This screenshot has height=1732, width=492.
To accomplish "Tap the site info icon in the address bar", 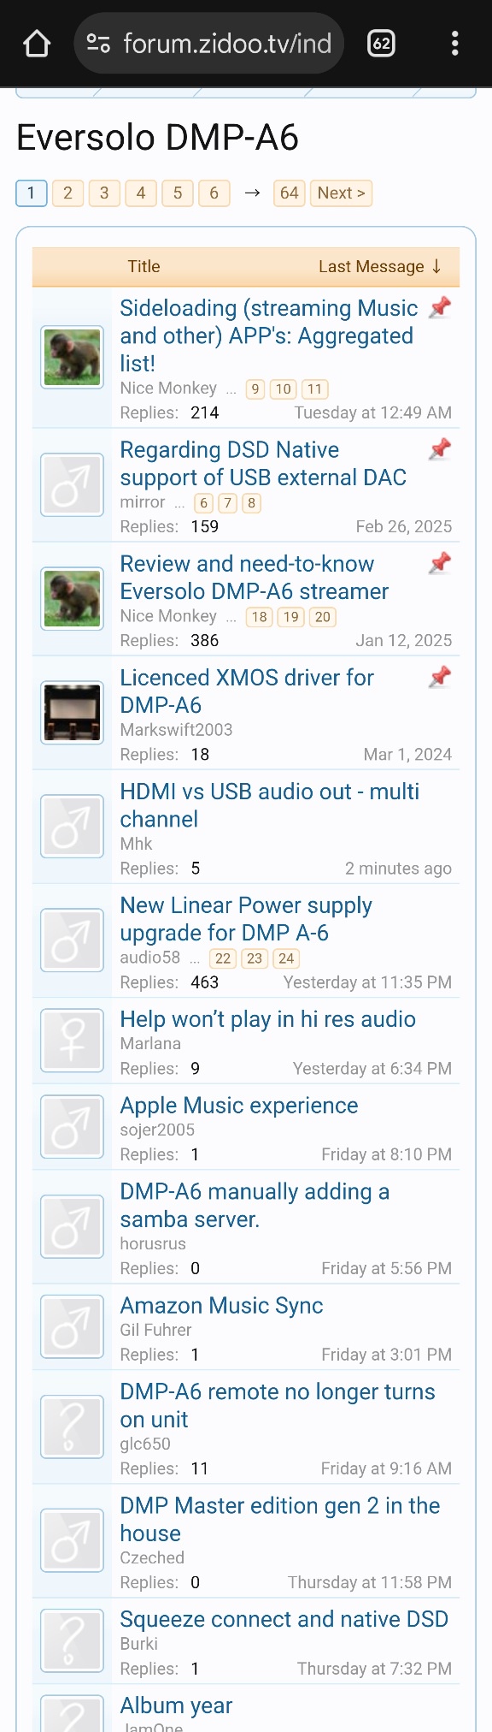I will pyautogui.click(x=99, y=43).
